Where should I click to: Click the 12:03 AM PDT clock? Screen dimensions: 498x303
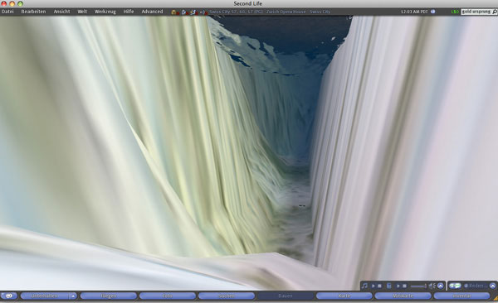[x=414, y=12]
